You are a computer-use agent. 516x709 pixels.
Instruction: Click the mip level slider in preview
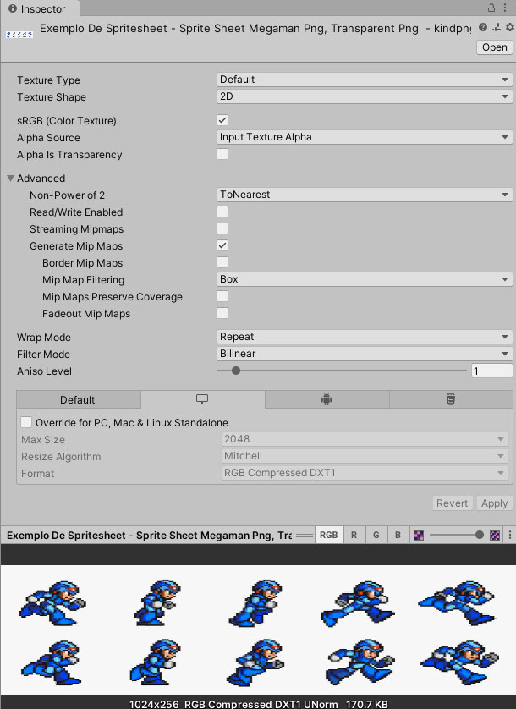(x=456, y=536)
